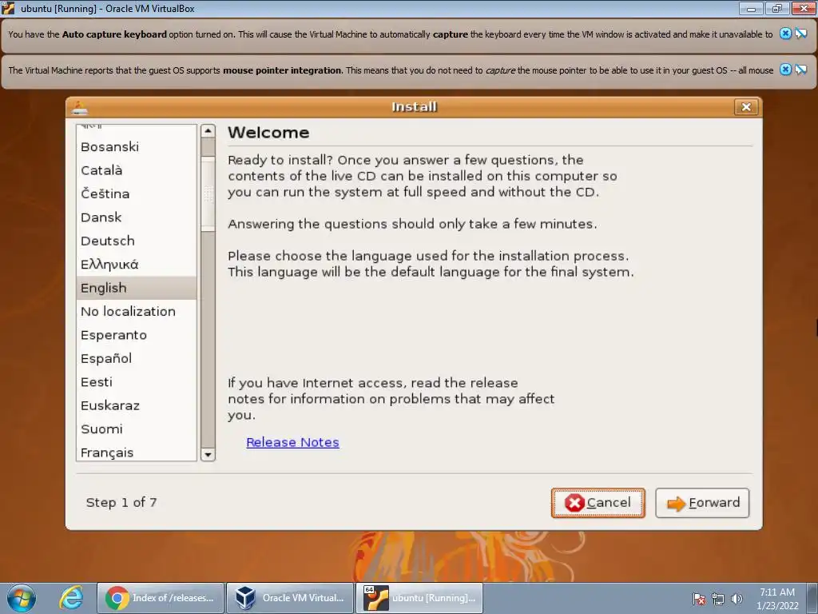The height and width of the screenshot is (614, 818).
Task: Open the volume speaker tray icon
Action: coord(737,599)
